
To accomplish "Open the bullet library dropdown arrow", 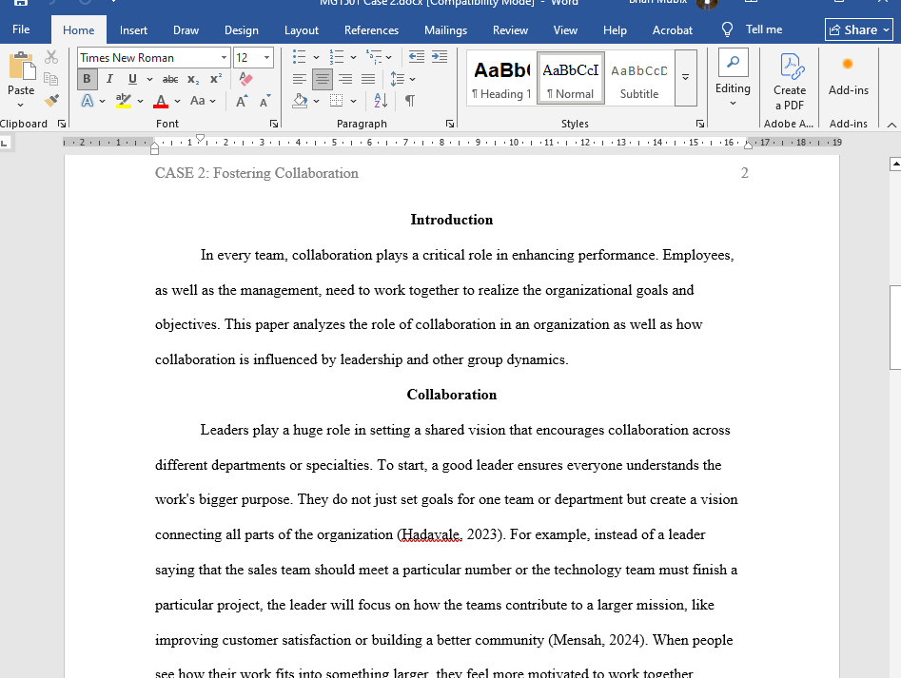I will tap(316, 57).
